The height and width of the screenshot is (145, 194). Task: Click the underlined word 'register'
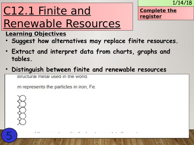(151, 16)
